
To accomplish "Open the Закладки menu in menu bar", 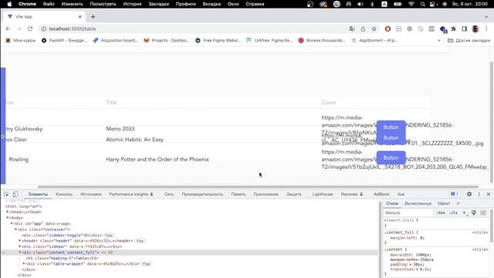I will 158,4.
